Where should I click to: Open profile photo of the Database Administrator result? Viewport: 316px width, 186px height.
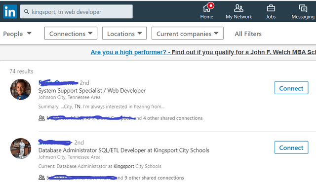(21, 149)
